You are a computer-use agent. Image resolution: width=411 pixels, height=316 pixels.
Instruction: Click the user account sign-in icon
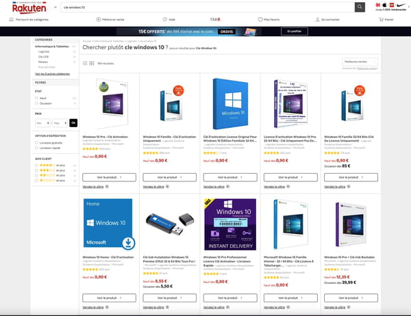coord(317,19)
